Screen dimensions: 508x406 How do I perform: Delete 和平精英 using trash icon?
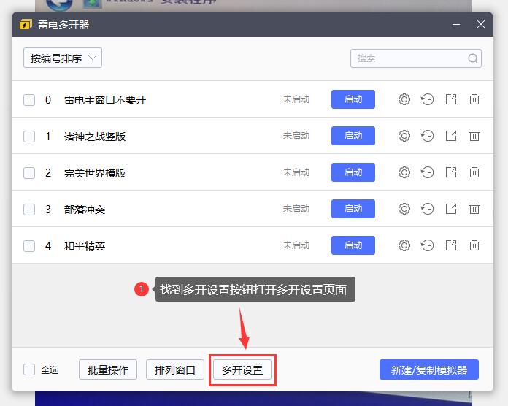(x=474, y=245)
